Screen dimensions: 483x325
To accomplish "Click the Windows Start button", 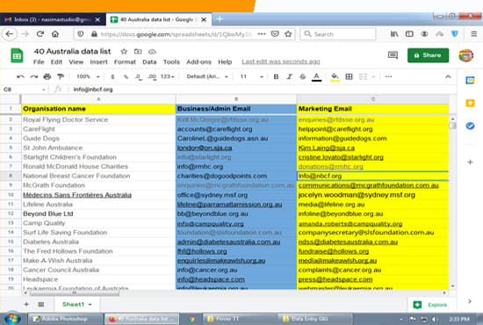I will pos(12,319).
